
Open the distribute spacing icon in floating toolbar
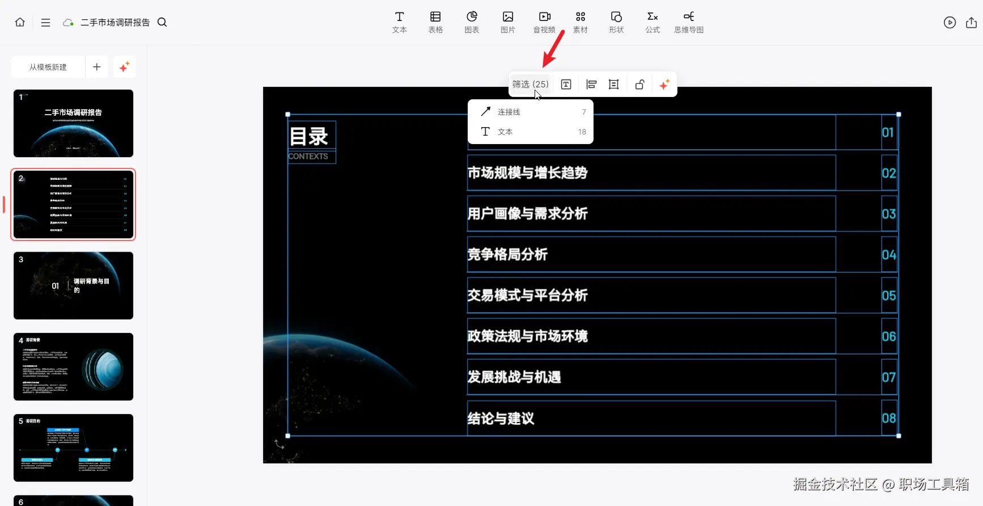pyautogui.click(x=613, y=85)
